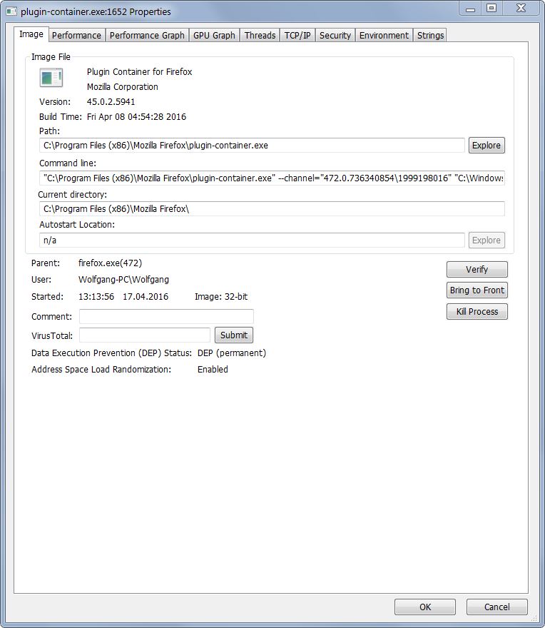Focus the Comment input box
The height and width of the screenshot is (628, 545).
point(166,316)
